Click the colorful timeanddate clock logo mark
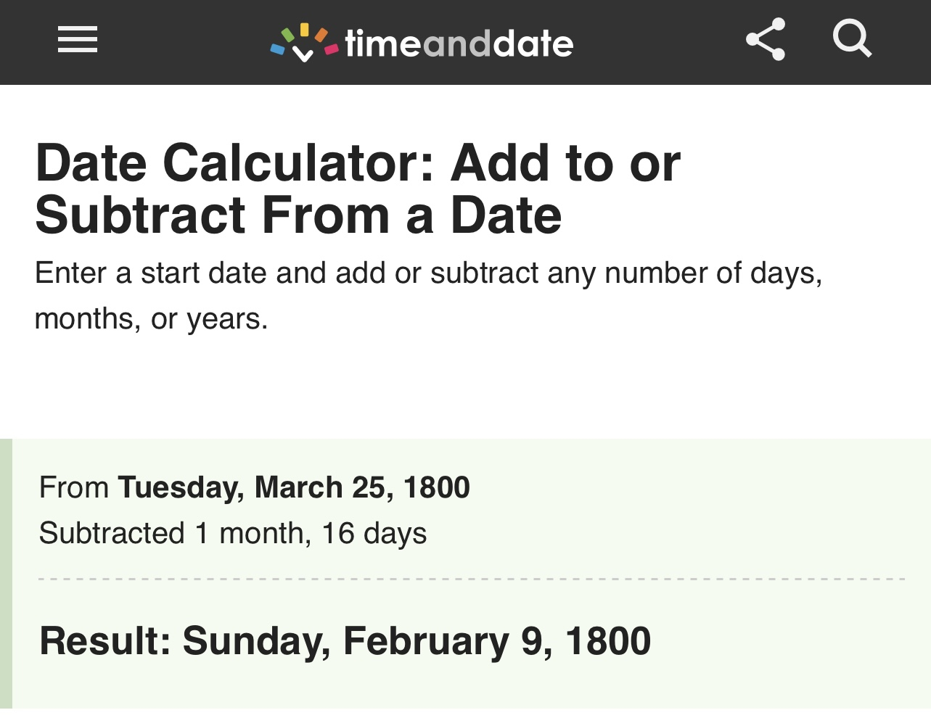The image size is (931, 718). [x=304, y=43]
